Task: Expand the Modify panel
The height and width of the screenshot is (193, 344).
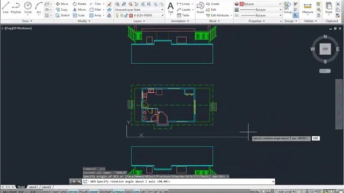Action: [84, 21]
